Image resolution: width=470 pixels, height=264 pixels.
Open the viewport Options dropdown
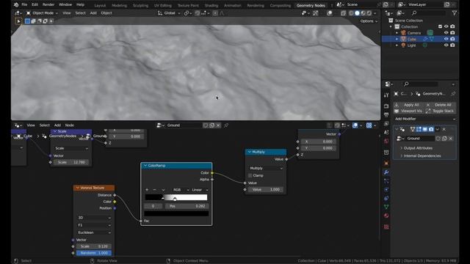click(x=369, y=21)
